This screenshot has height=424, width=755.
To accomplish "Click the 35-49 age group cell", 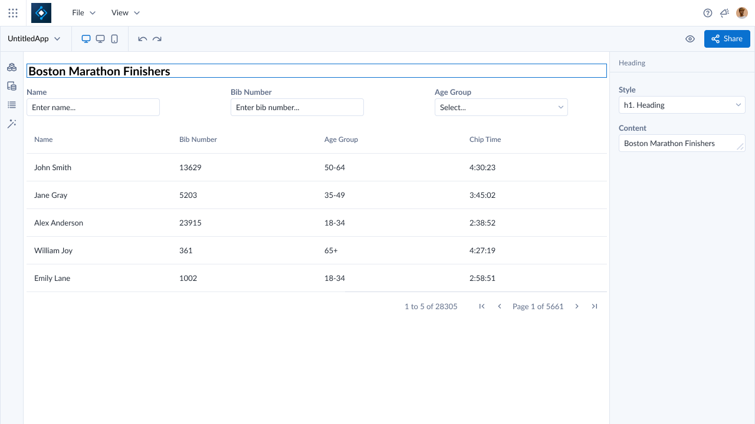I will tap(334, 195).
